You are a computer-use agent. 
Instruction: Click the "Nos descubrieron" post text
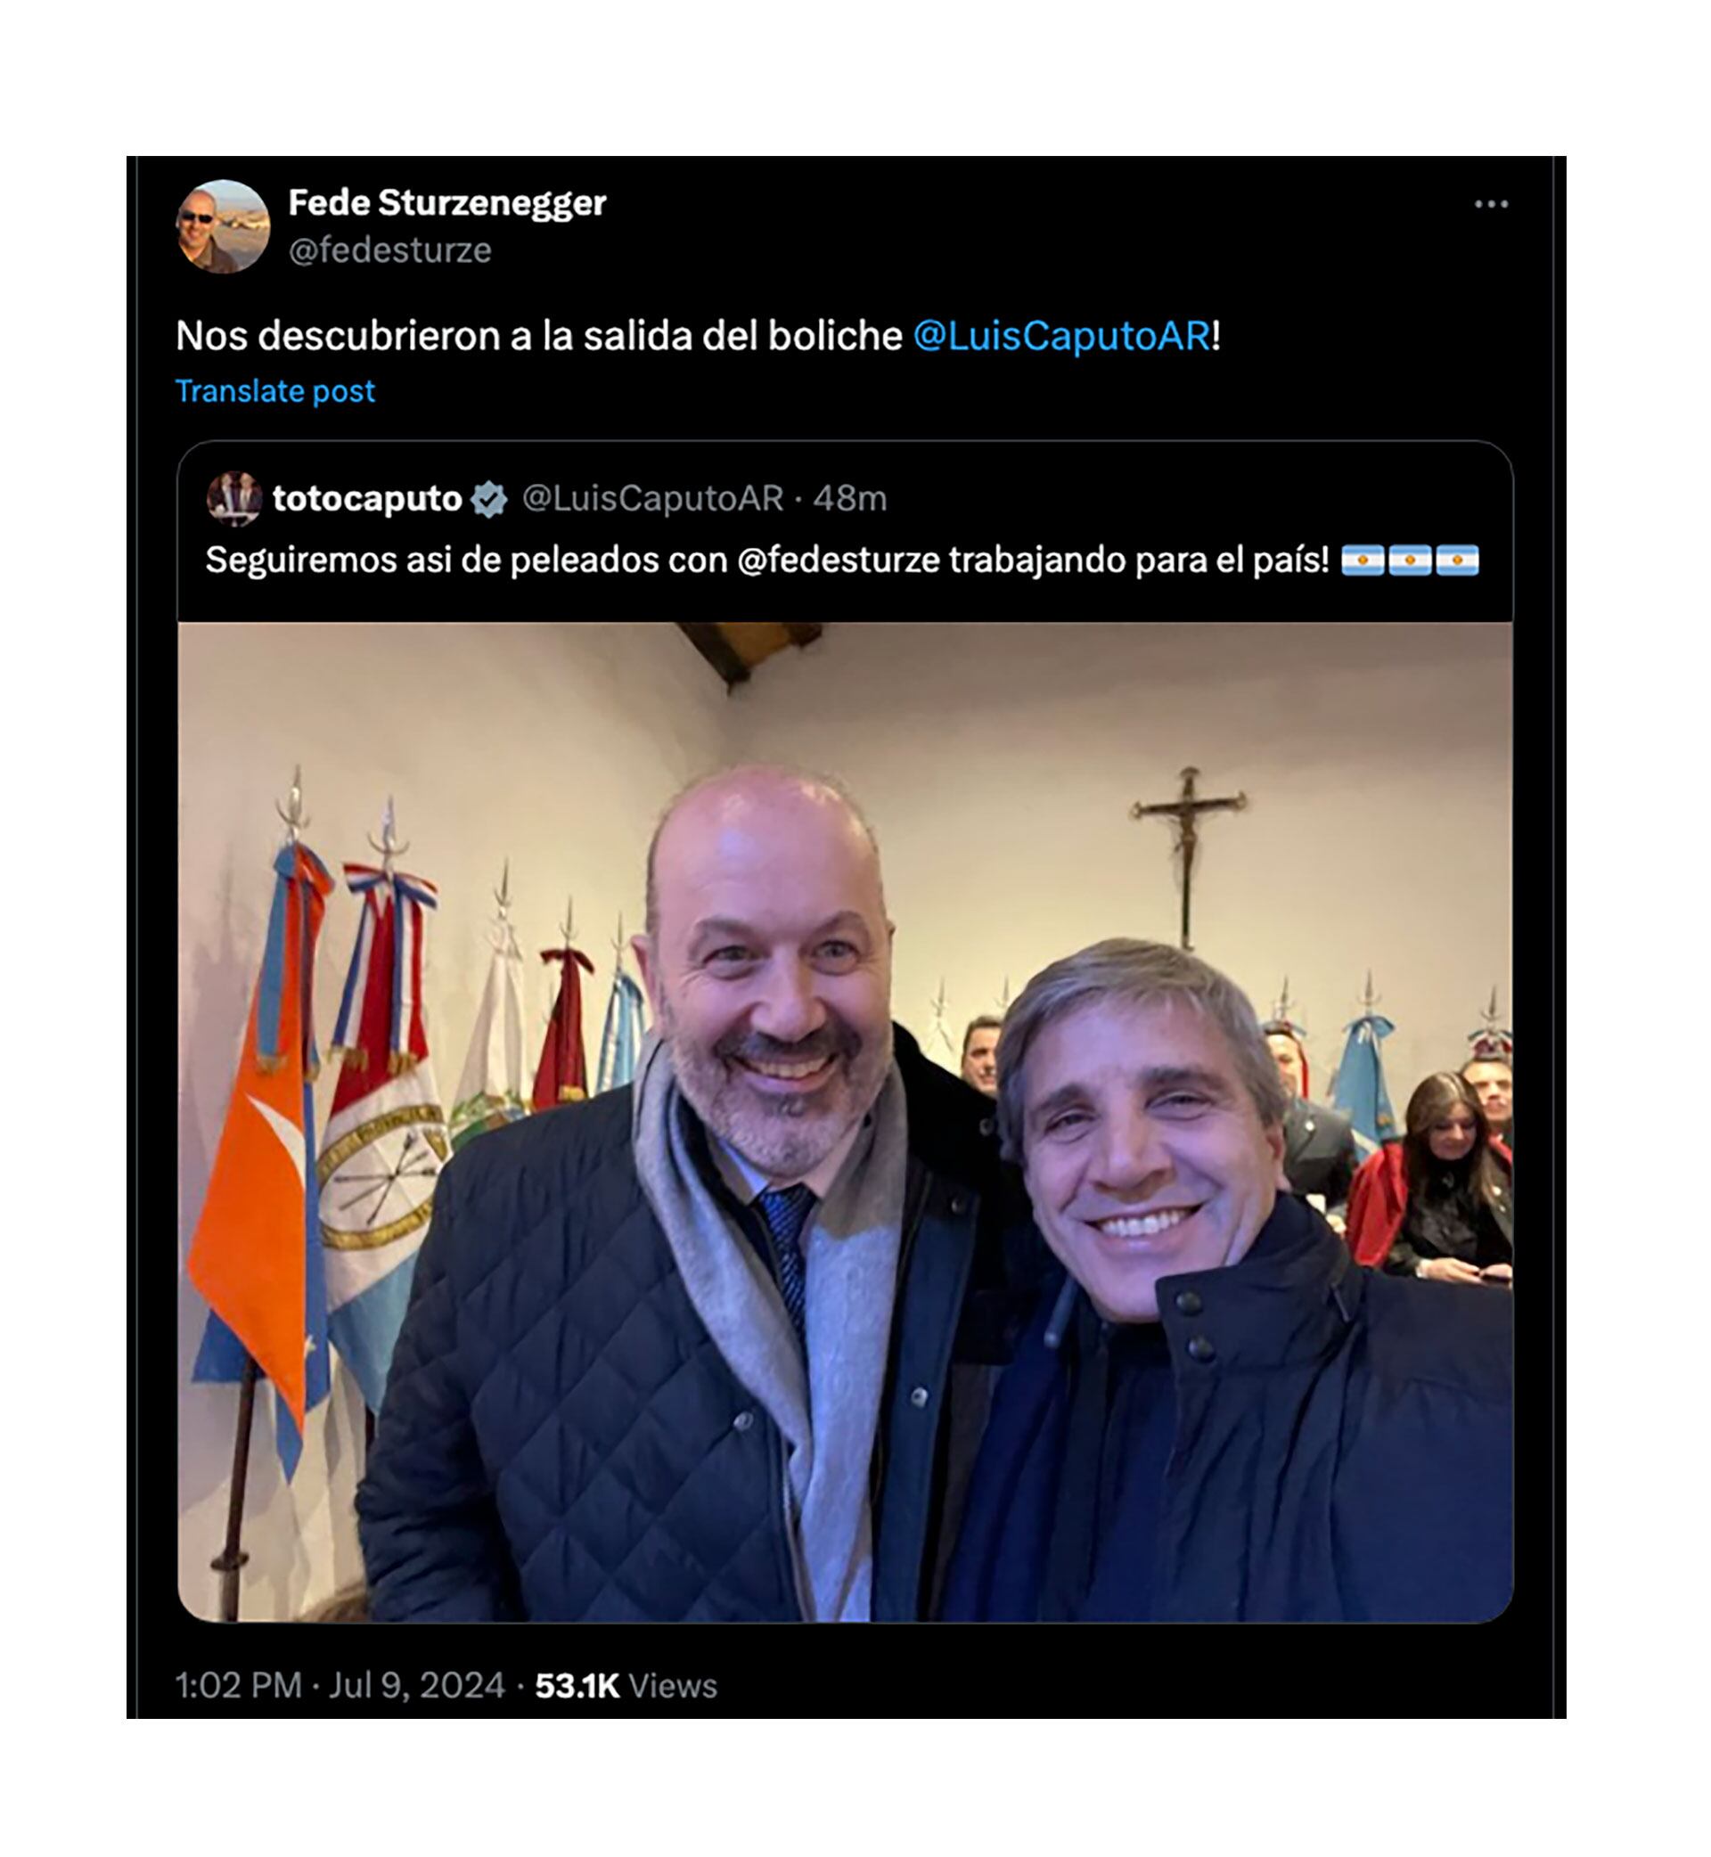537,336
